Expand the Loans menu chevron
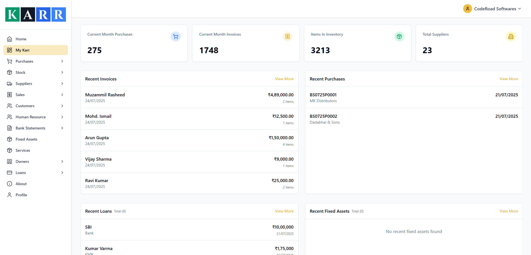This screenshot has height=255, width=531. pos(62,173)
